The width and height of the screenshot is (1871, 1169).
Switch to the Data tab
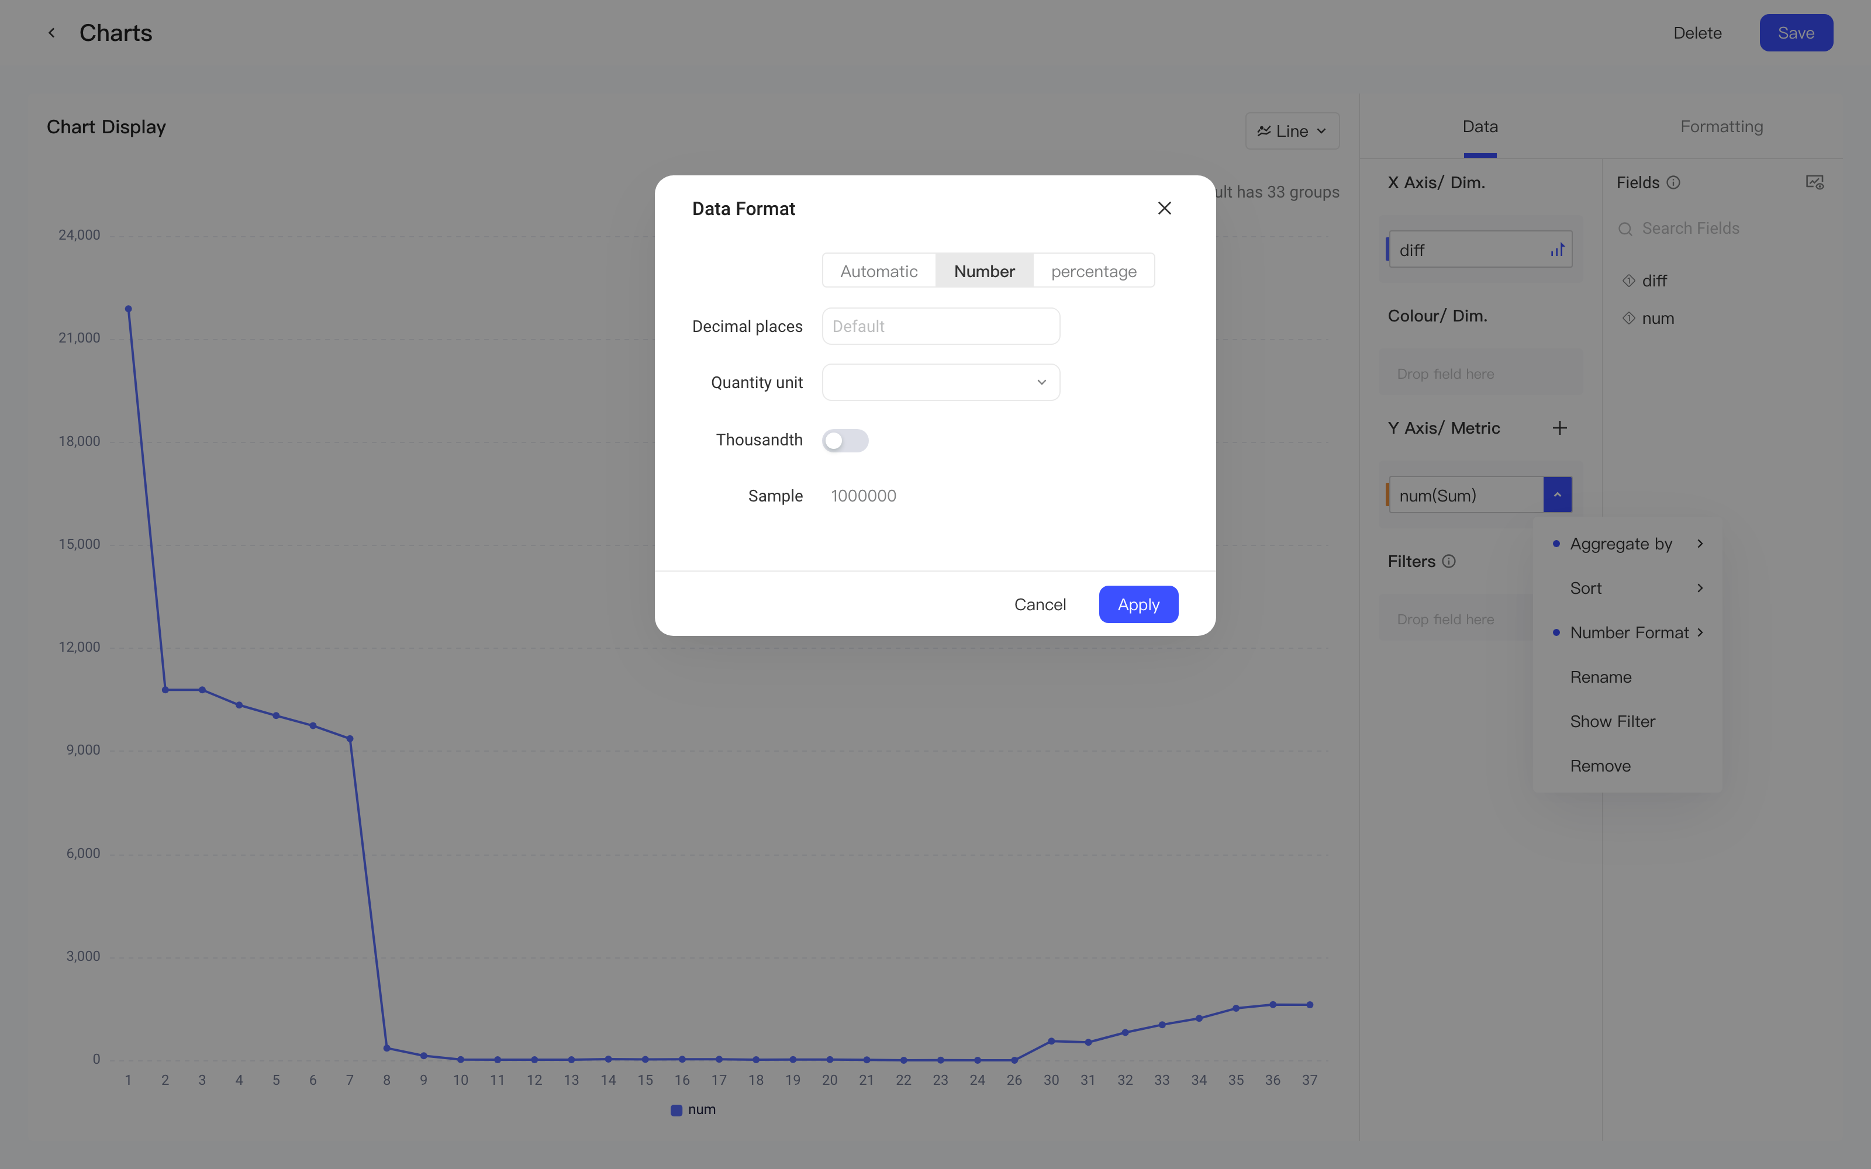pyautogui.click(x=1480, y=127)
